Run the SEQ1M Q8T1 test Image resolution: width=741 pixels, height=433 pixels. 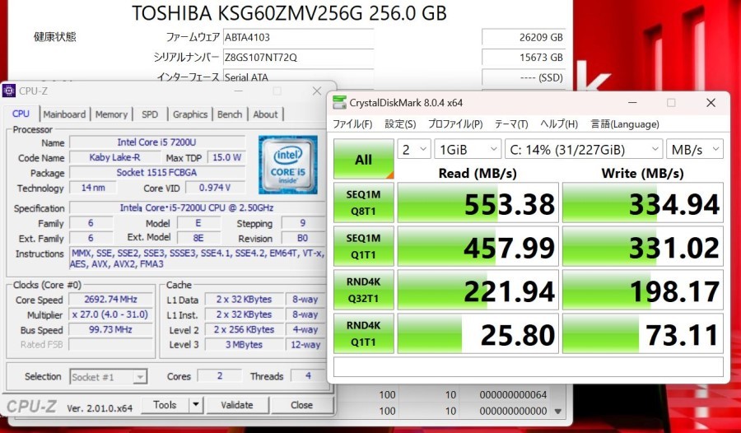tap(363, 203)
